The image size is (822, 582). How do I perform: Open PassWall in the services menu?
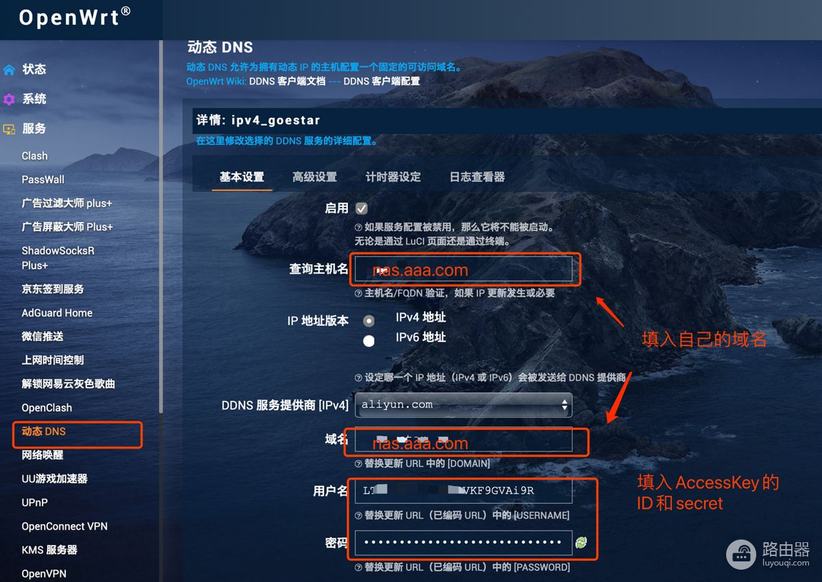click(43, 180)
